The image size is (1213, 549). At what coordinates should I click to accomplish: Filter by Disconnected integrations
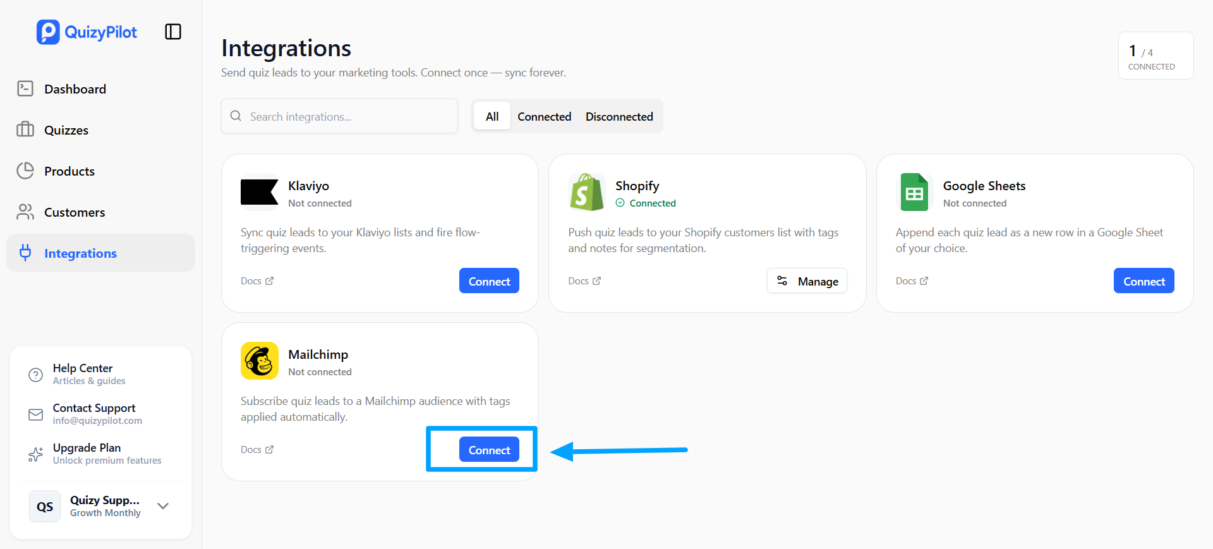[619, 116]
